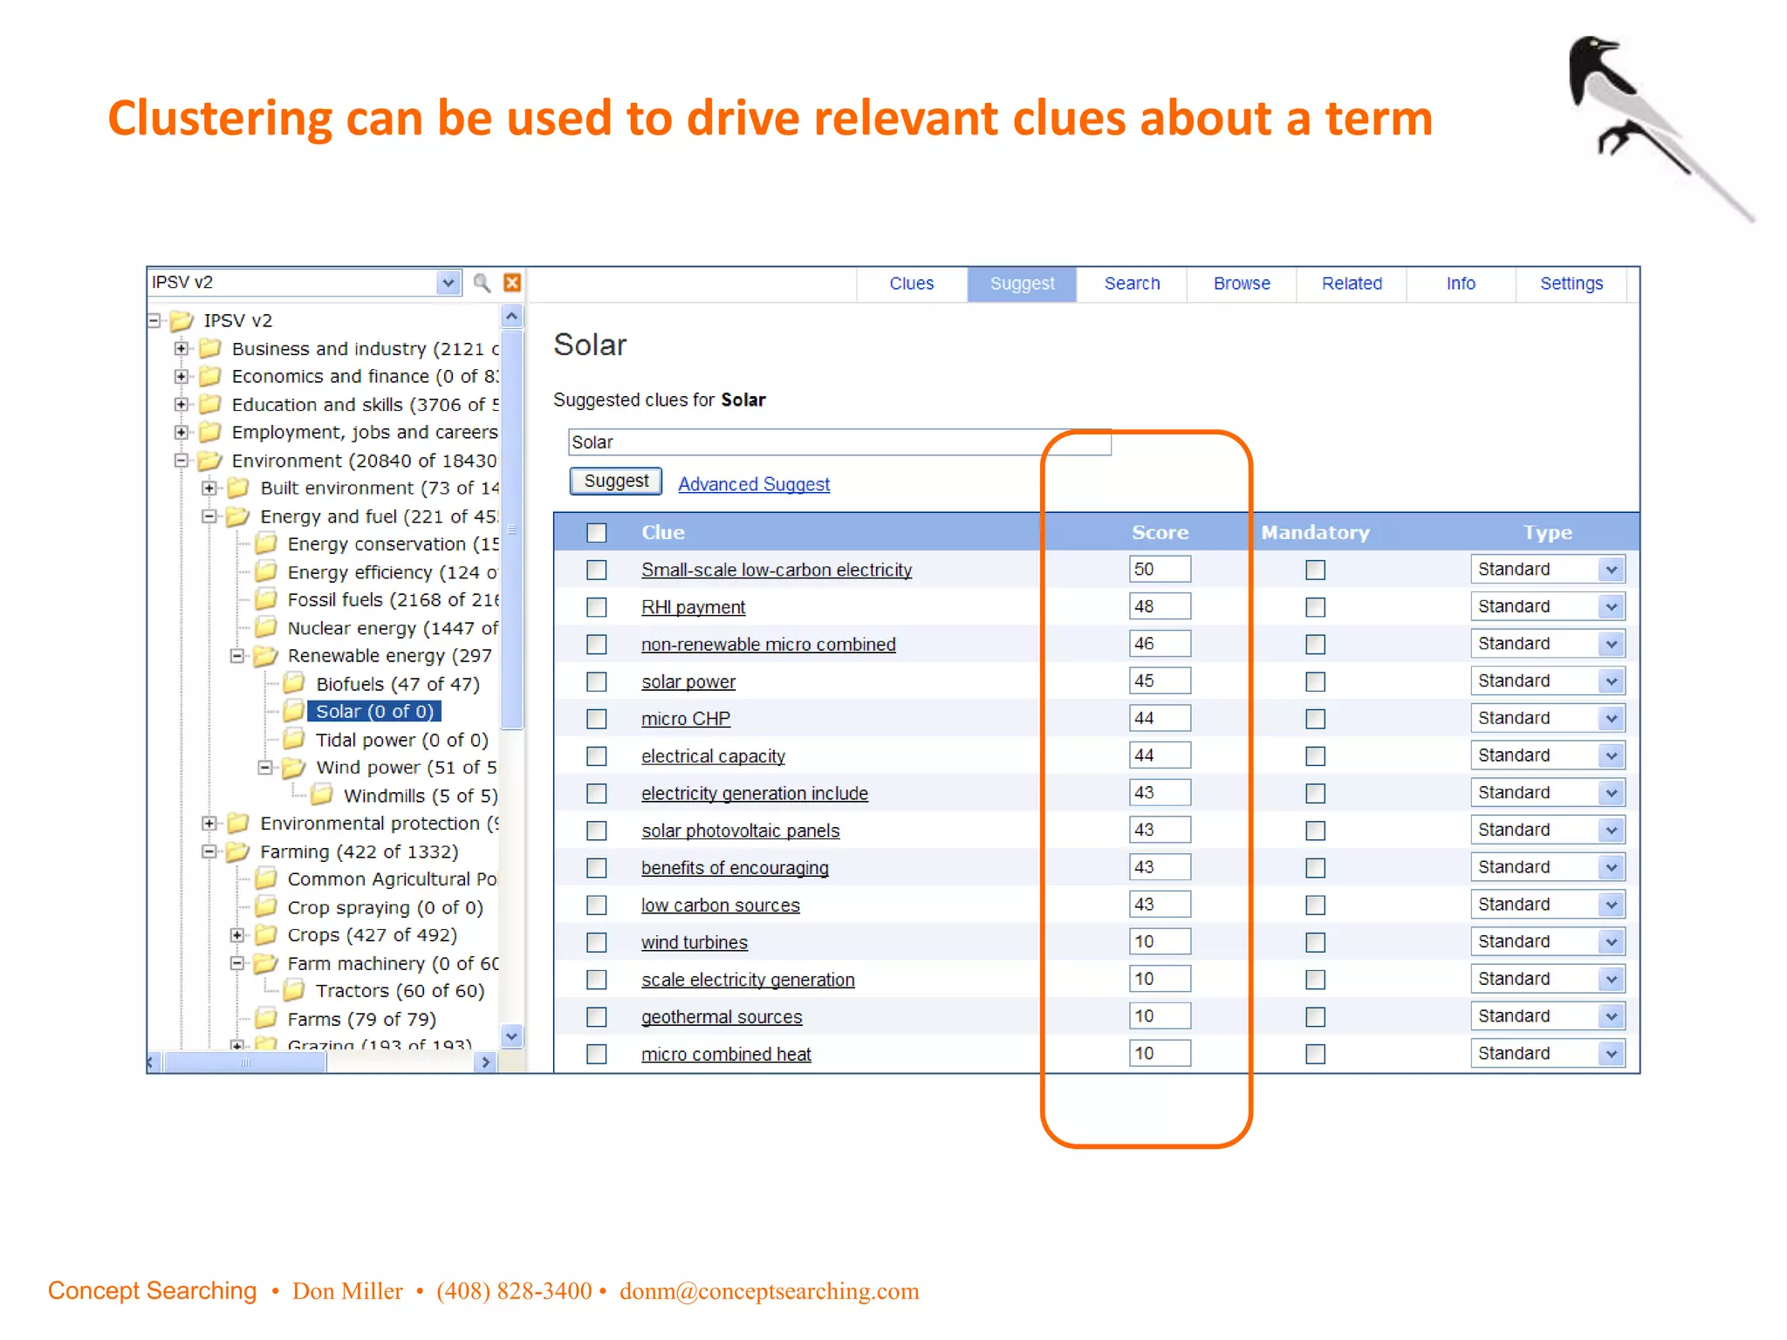
Task: Open the Search tab
Action: (x=1132, y=284)
